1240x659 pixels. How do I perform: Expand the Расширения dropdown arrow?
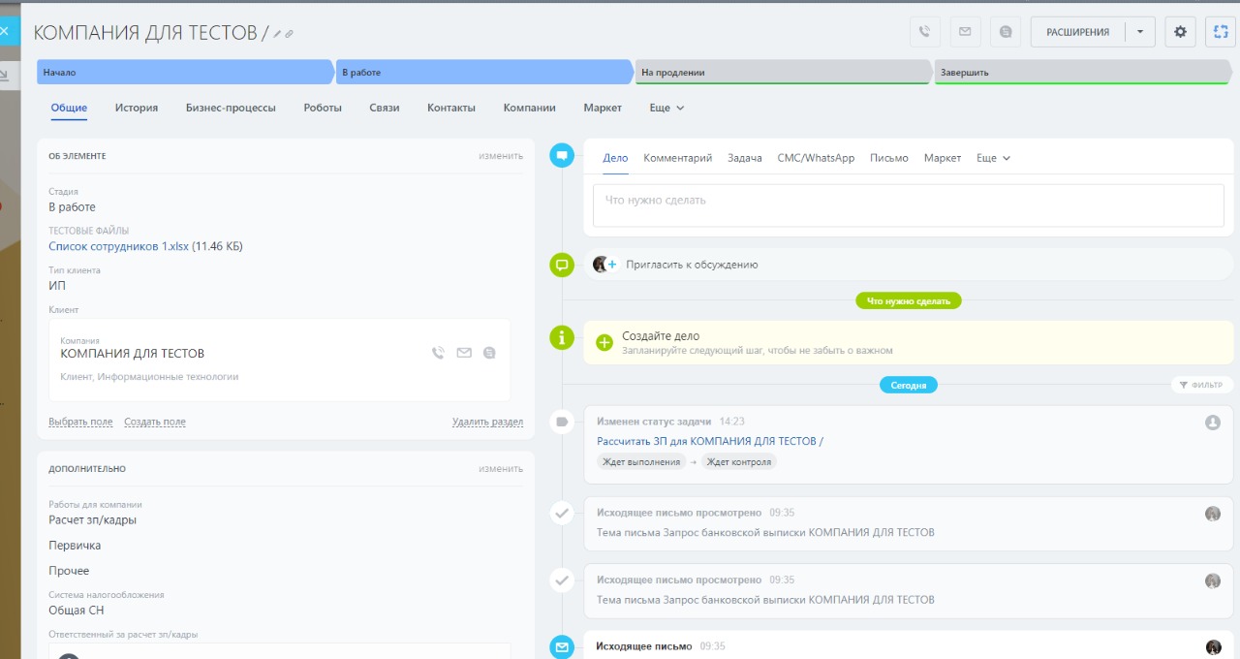(x=1140, y=32)
